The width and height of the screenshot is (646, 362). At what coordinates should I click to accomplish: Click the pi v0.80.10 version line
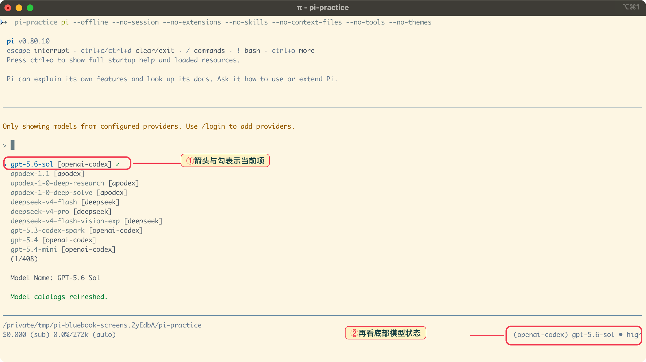[x=28, y=41]
